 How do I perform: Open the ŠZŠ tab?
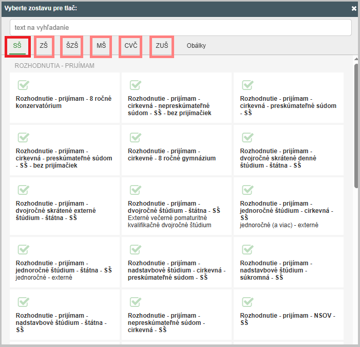click(72, 46)
